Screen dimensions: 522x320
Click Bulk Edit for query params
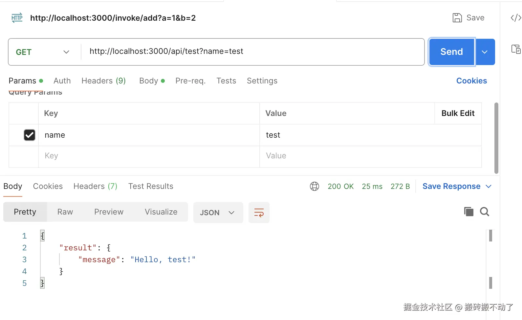(x=458, y=113)
